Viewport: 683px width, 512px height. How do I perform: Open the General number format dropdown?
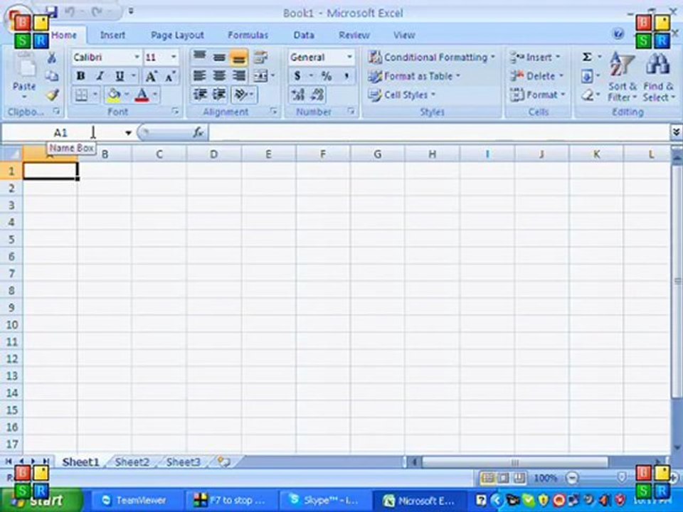click(x=349, y=57)
